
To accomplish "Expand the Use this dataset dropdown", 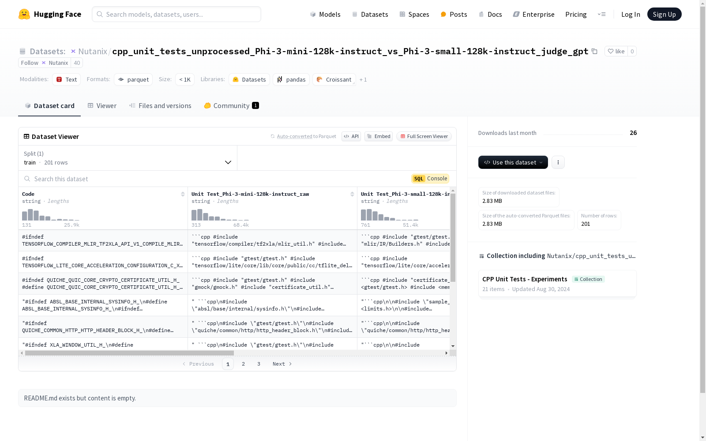I will [x=513, y=162].
